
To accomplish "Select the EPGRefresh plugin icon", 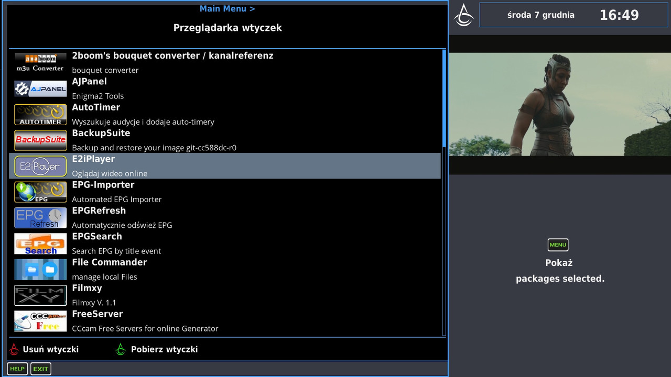I will 40,218.
